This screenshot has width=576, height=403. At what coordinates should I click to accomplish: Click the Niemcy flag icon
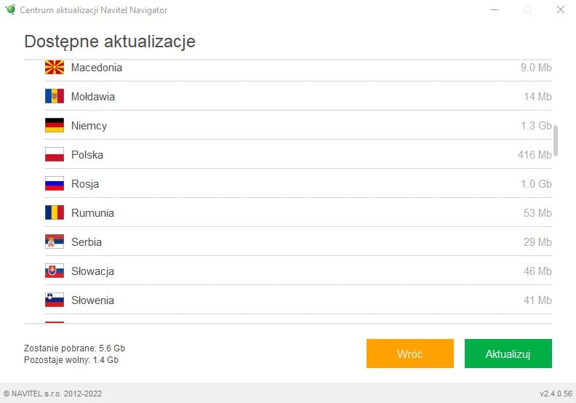tap(55, 126)
